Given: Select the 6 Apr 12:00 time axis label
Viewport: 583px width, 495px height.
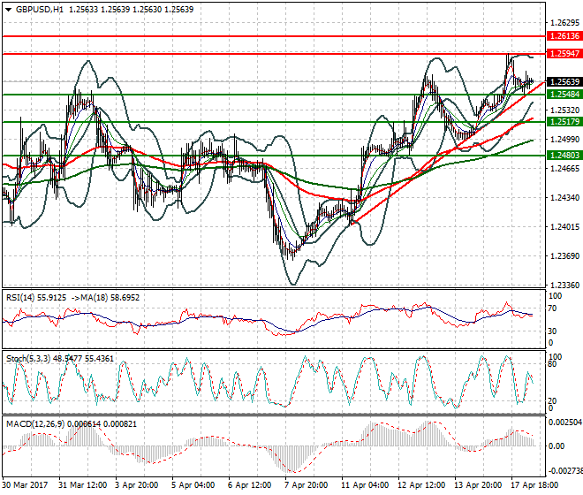Looking at the screenshot, I should [x=249, y=485].
